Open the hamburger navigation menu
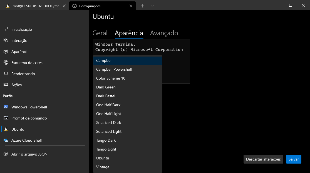This screenshot has height=173, width=310. click(x=6, y=16)
